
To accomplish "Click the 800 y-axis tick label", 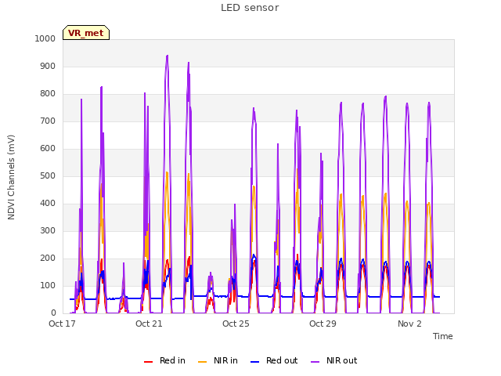I will click(x=48, y=94).
